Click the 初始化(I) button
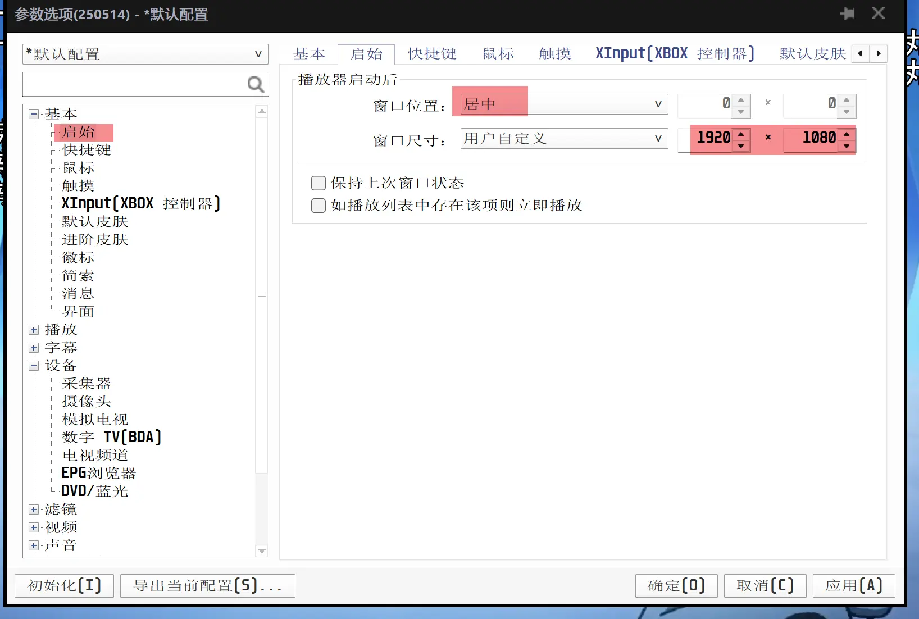 pos(64,586)
